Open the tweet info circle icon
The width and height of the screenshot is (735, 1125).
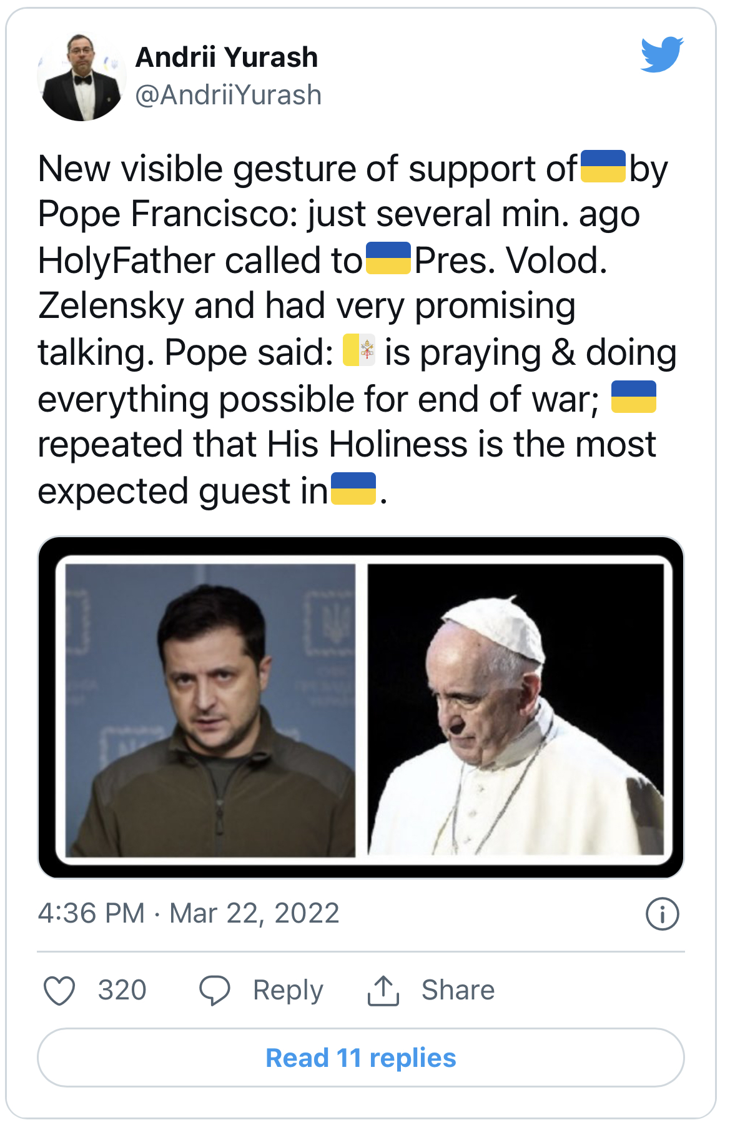[x=662, y=914]
